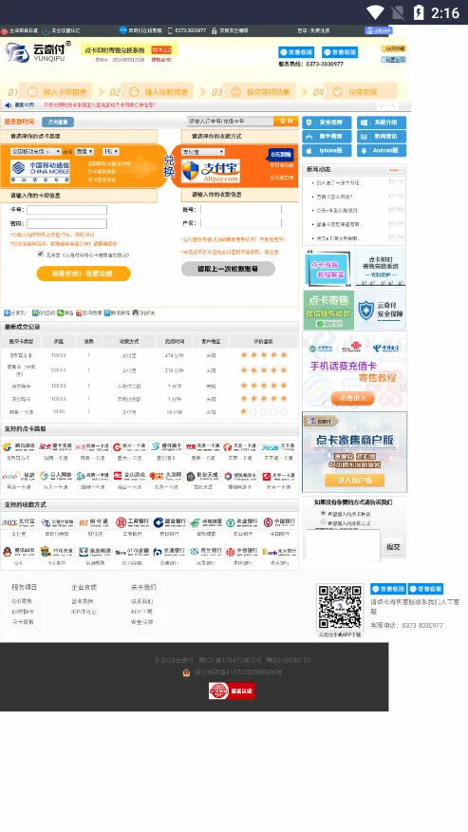Select the 腾讯财付 QQ penguin logo

[19, 552]
